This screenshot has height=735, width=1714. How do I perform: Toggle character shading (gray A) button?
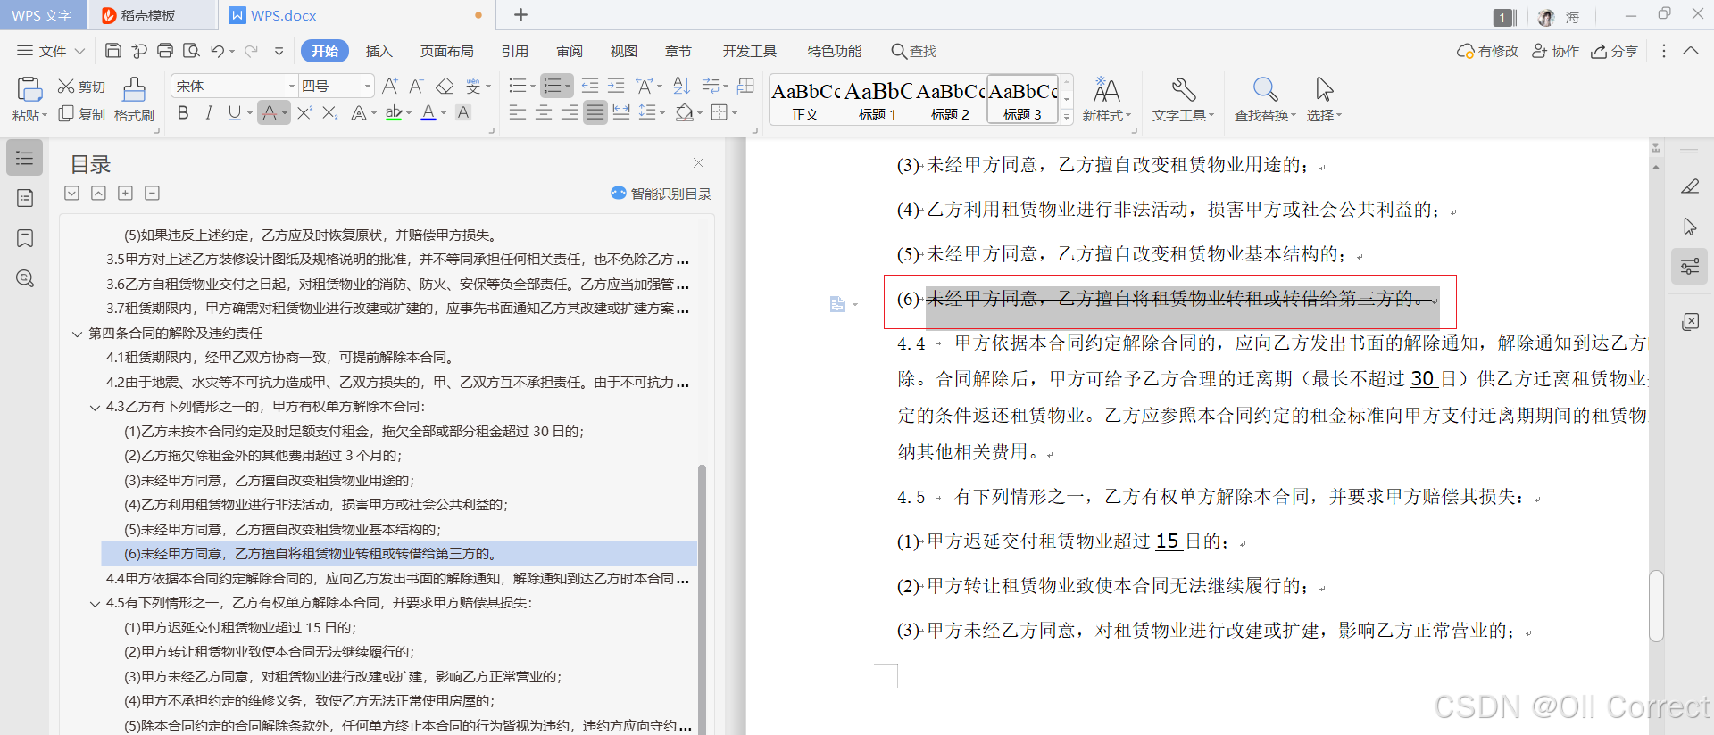pos(463,112)
